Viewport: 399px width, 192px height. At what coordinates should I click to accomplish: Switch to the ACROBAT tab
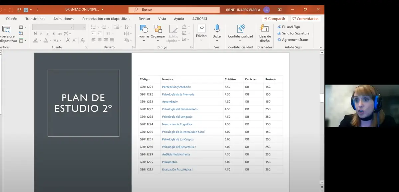[199, 19]
